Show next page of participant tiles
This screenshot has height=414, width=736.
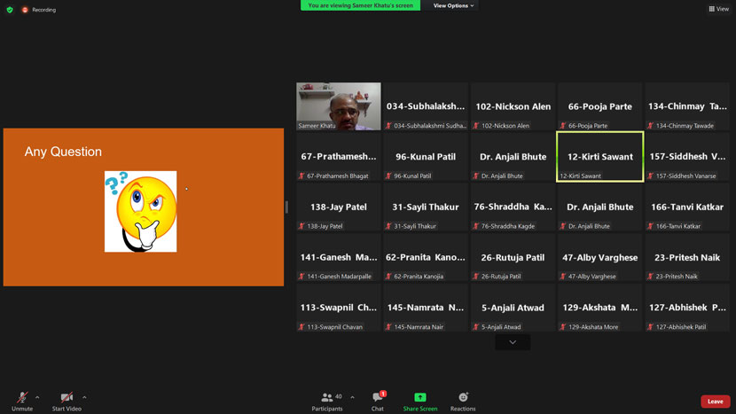513,342
